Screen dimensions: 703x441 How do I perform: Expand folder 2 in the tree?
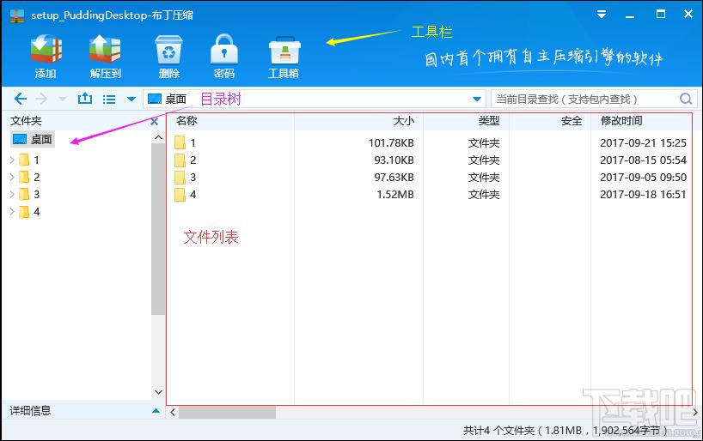coord(12,178)
